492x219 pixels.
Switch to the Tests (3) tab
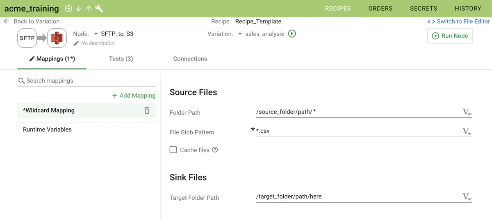[121, 59]
